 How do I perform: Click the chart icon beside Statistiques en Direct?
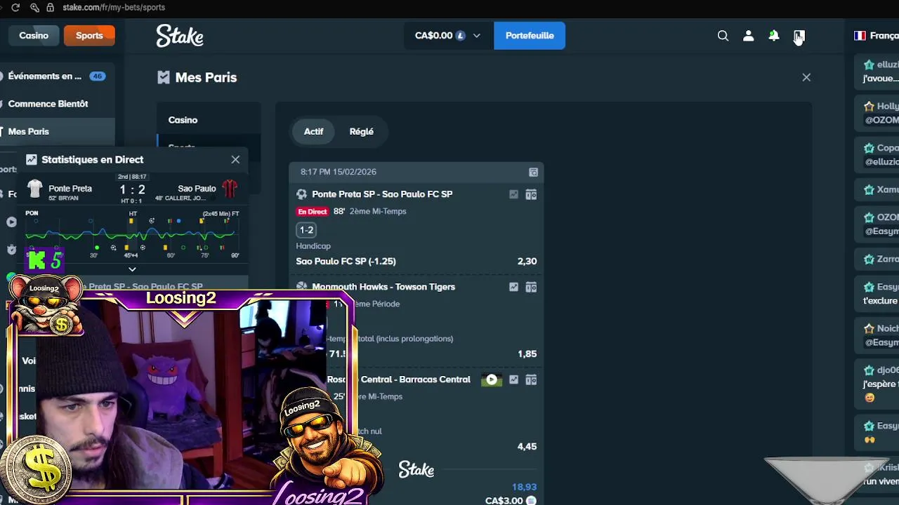coord(32,160)
